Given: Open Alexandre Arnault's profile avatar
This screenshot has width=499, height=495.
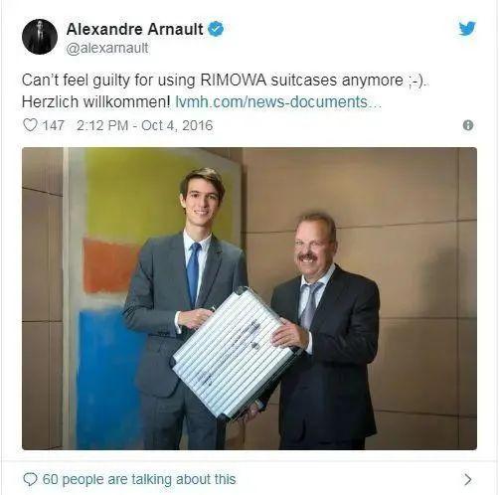Looking at the screenshot, I should [40, 37].
